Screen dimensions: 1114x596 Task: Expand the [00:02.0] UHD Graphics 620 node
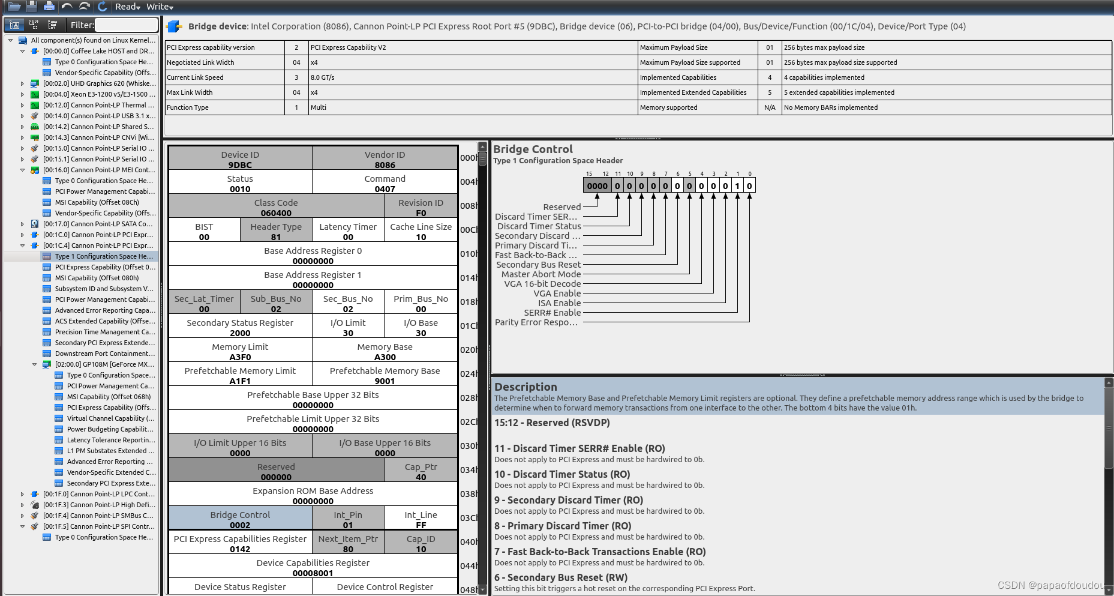point(22,83)
